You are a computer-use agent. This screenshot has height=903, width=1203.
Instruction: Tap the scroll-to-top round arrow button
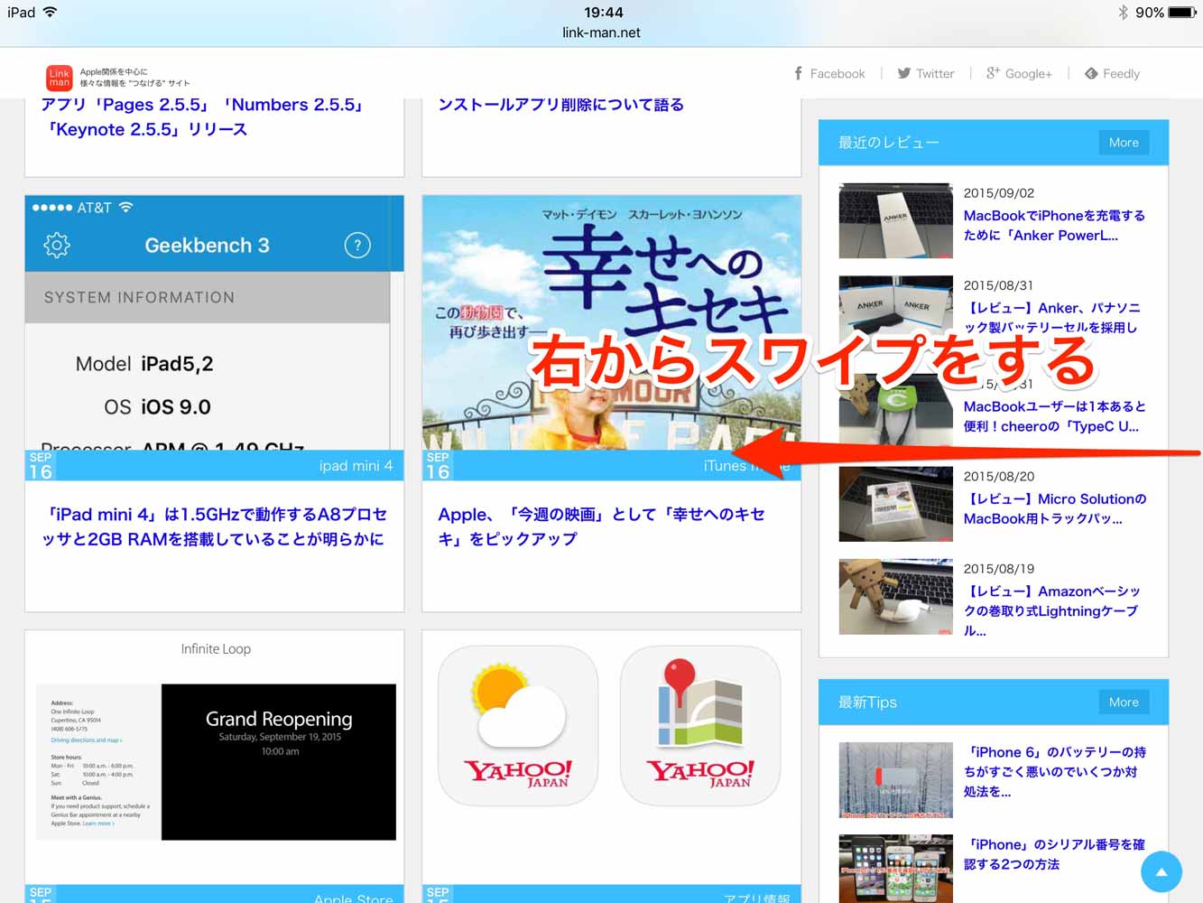pyautogui.click(x=1161, y=872)
